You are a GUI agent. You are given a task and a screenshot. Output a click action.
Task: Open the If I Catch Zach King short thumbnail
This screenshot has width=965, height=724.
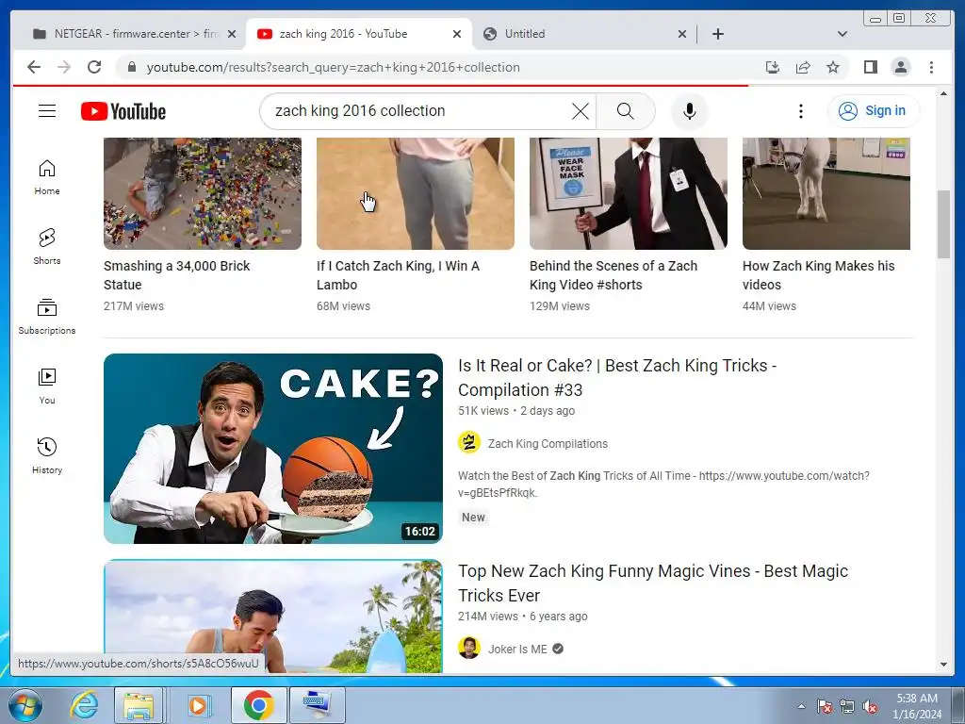click(x=416, y=193)
